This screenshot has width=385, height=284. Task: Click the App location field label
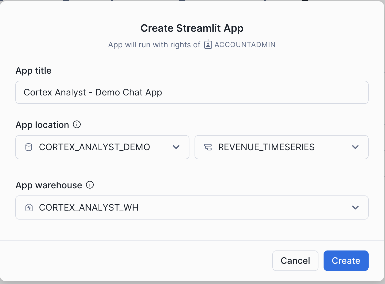pos(42,125)
